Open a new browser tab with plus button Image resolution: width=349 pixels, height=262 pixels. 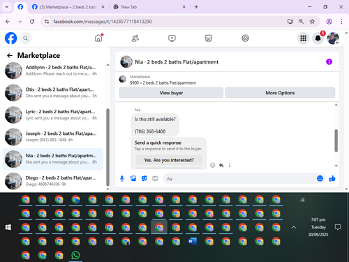(196, 7)
